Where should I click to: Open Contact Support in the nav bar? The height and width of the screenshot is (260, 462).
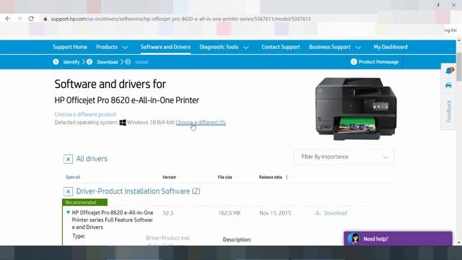click(281, 47)
